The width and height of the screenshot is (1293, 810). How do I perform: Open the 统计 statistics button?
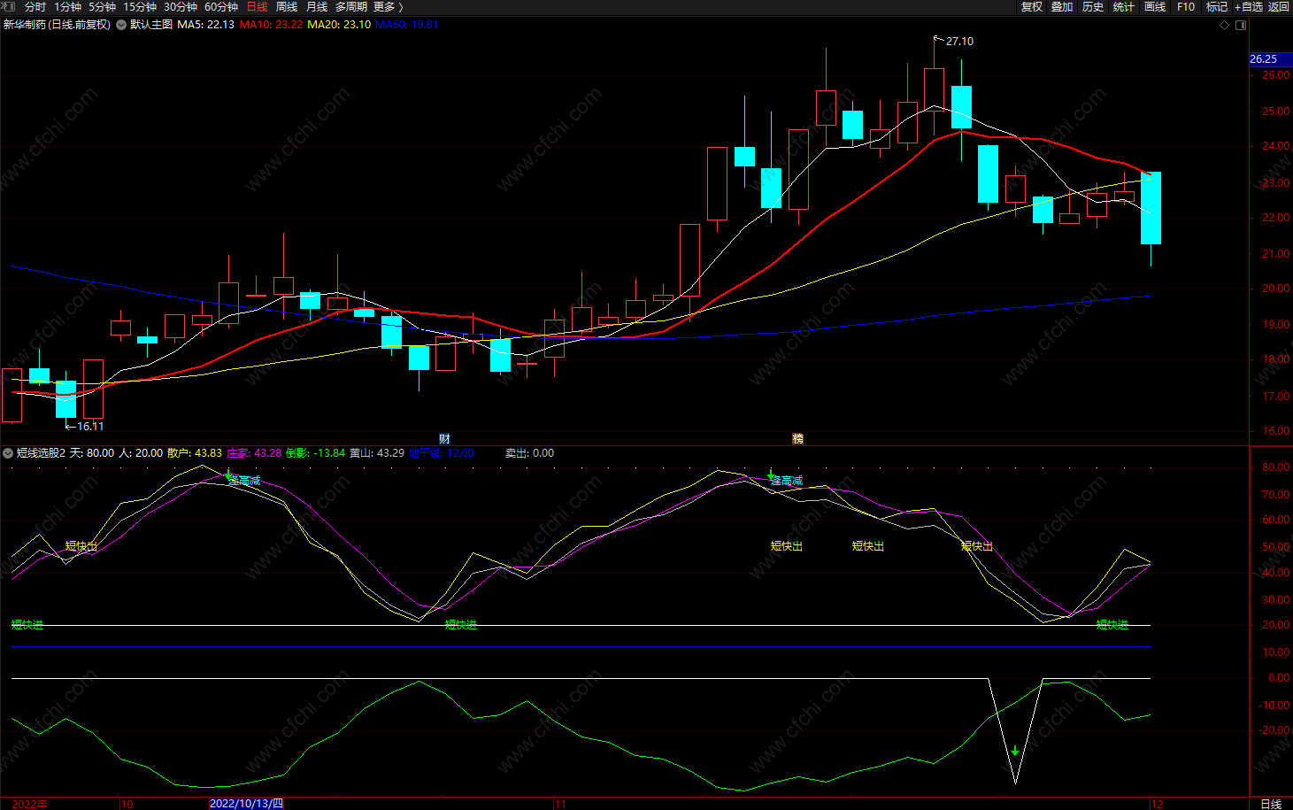pos(1124,6)
